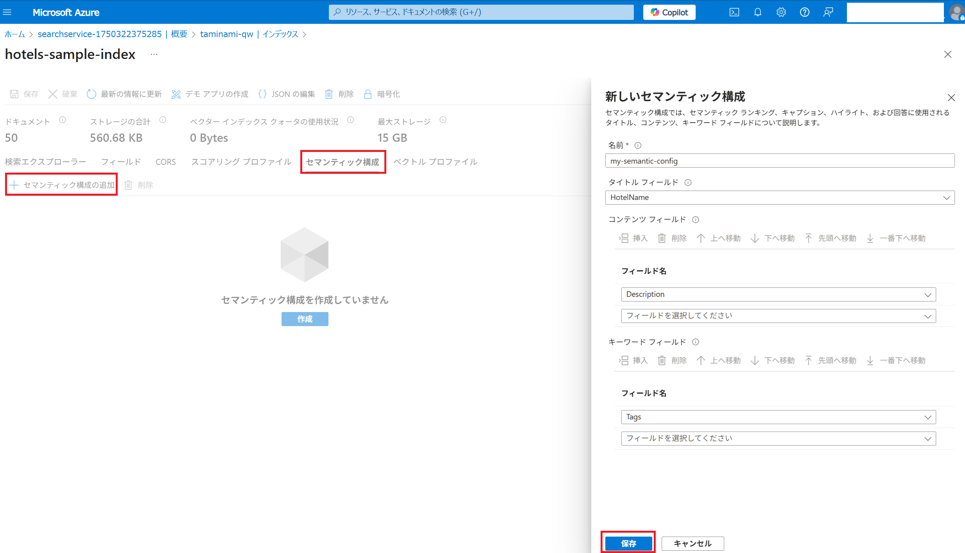Expand the HotelName title field dropdown

coord(780,198)
